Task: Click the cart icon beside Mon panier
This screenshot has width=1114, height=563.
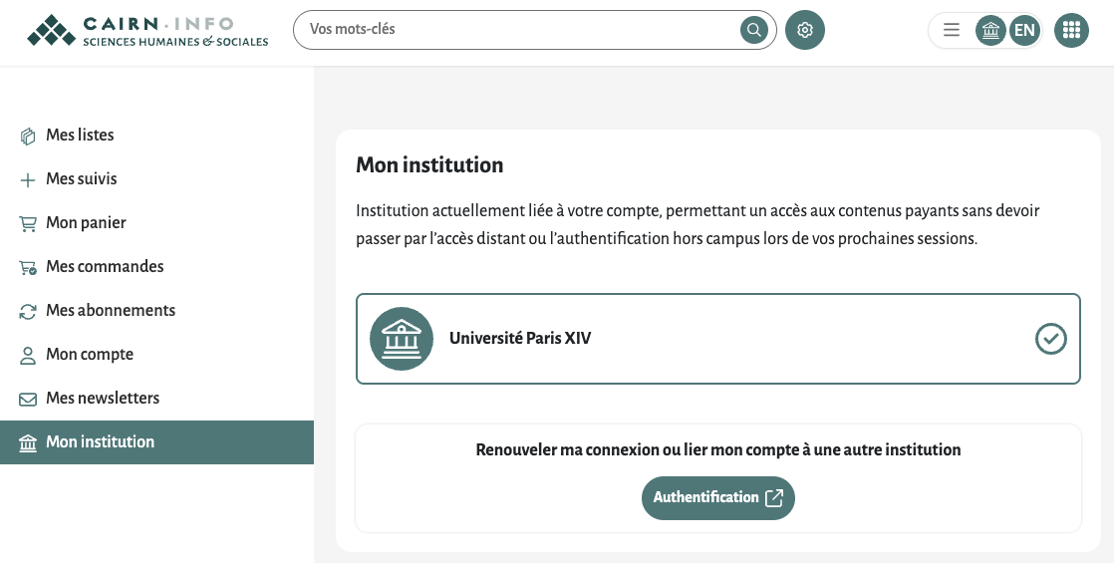Action: click(28, 224)
